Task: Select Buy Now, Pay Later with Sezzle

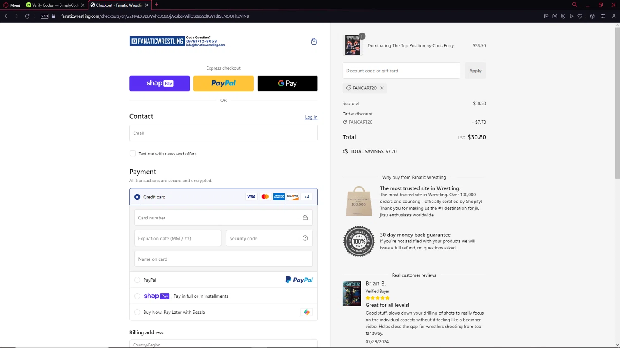Action: 137,312
